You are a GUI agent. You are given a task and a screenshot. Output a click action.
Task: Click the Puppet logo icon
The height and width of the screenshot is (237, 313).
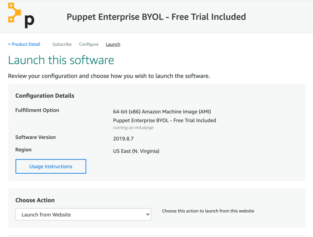pos(21,15)
